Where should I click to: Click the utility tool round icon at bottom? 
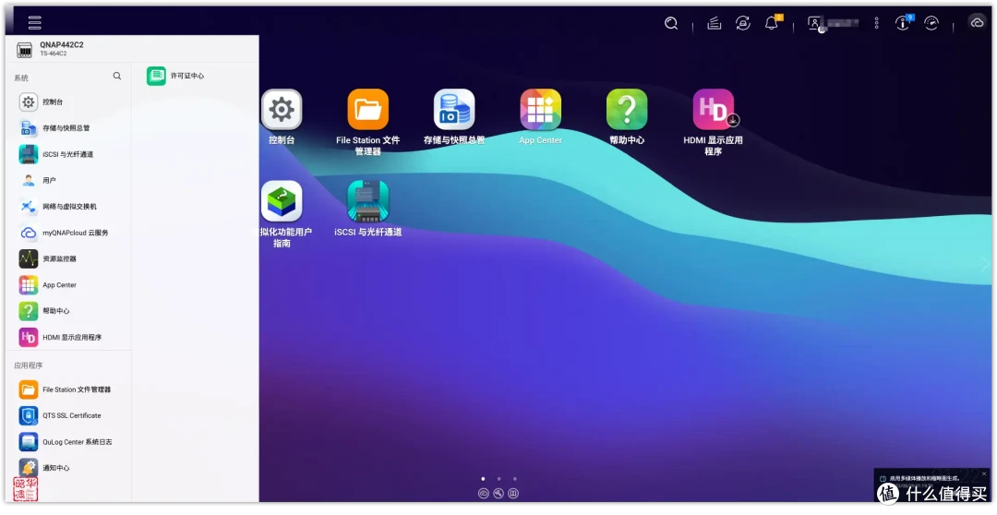coord(498,494)
